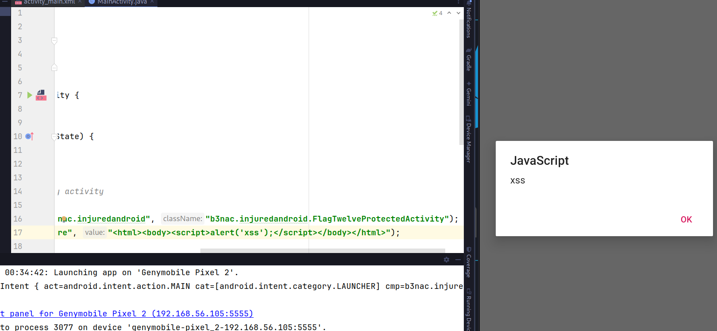
Task: Click the line number 17 in the gutter
Action: click(18, 233)
